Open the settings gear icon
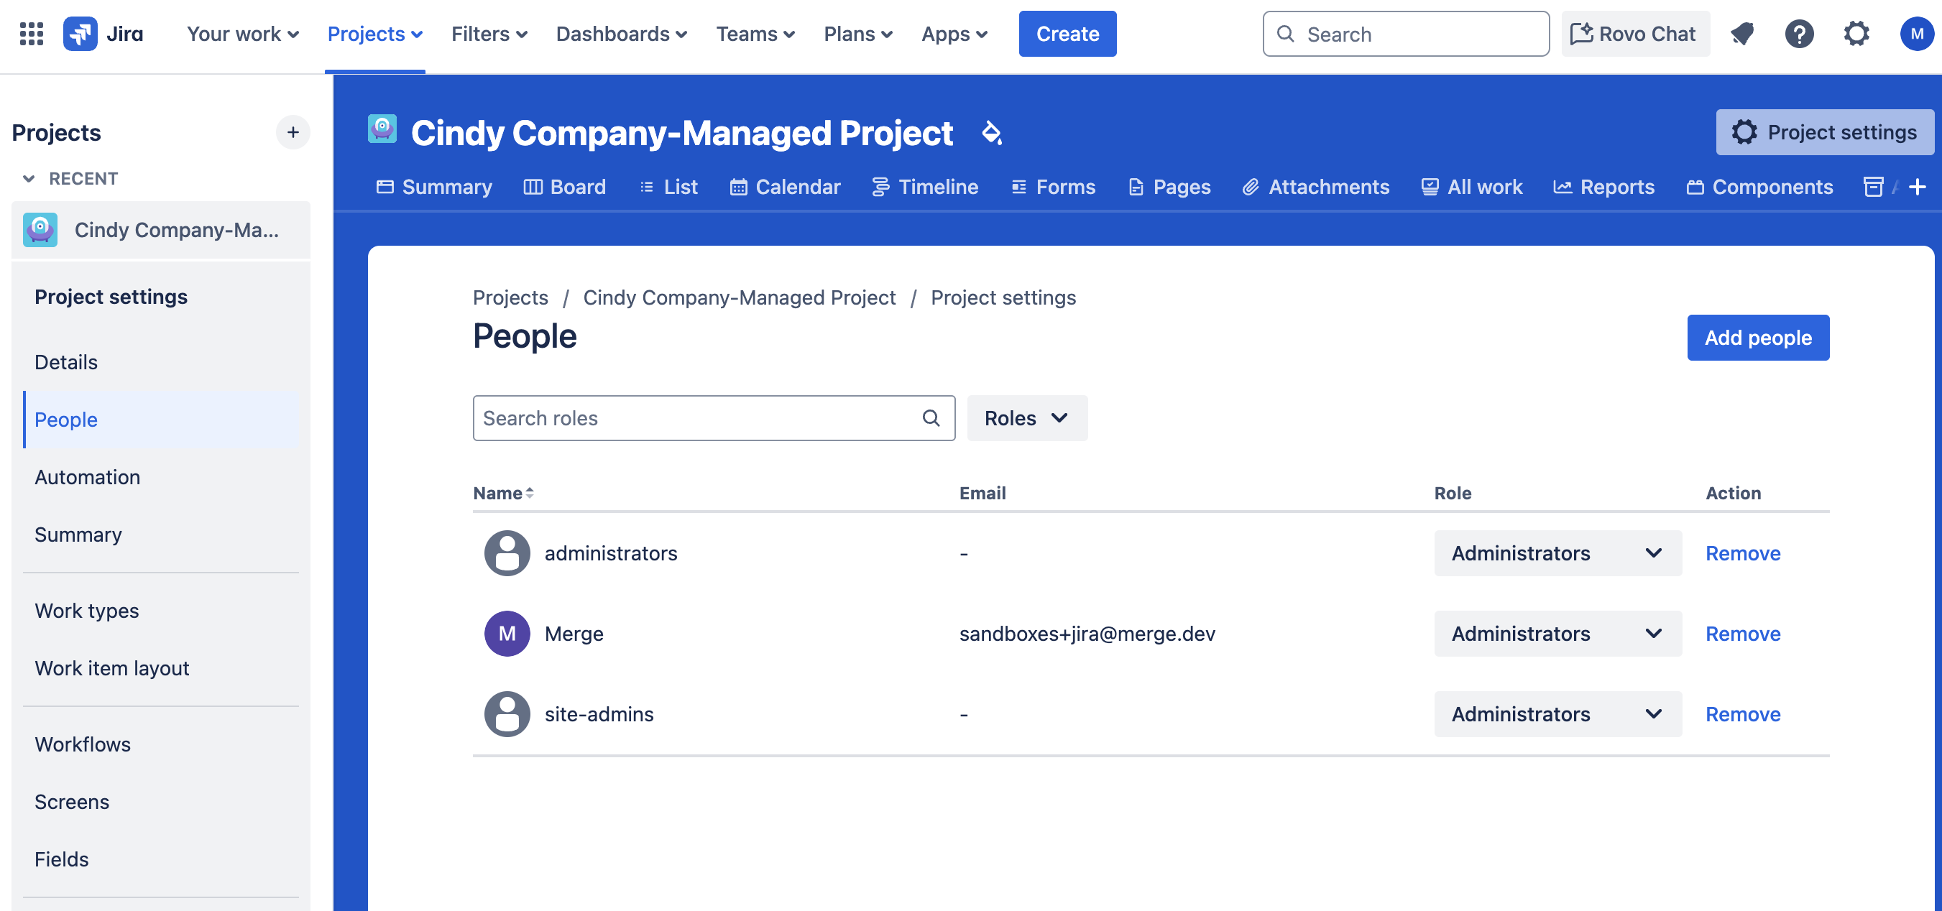 1856,33
